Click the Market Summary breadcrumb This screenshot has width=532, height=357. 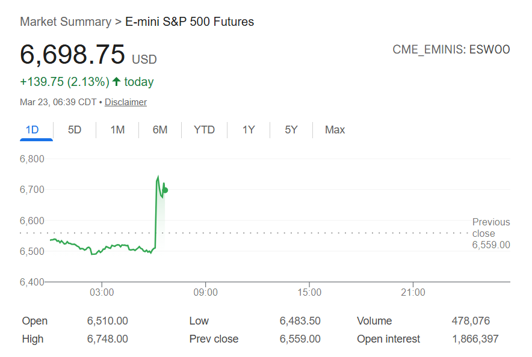[x=66, y=22]
